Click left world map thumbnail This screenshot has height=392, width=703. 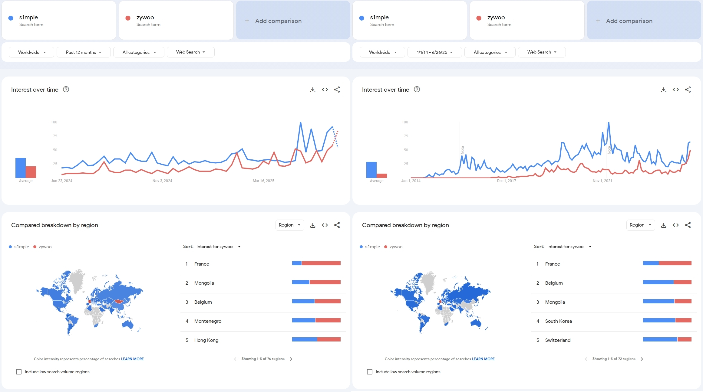(x=90, y=302)
